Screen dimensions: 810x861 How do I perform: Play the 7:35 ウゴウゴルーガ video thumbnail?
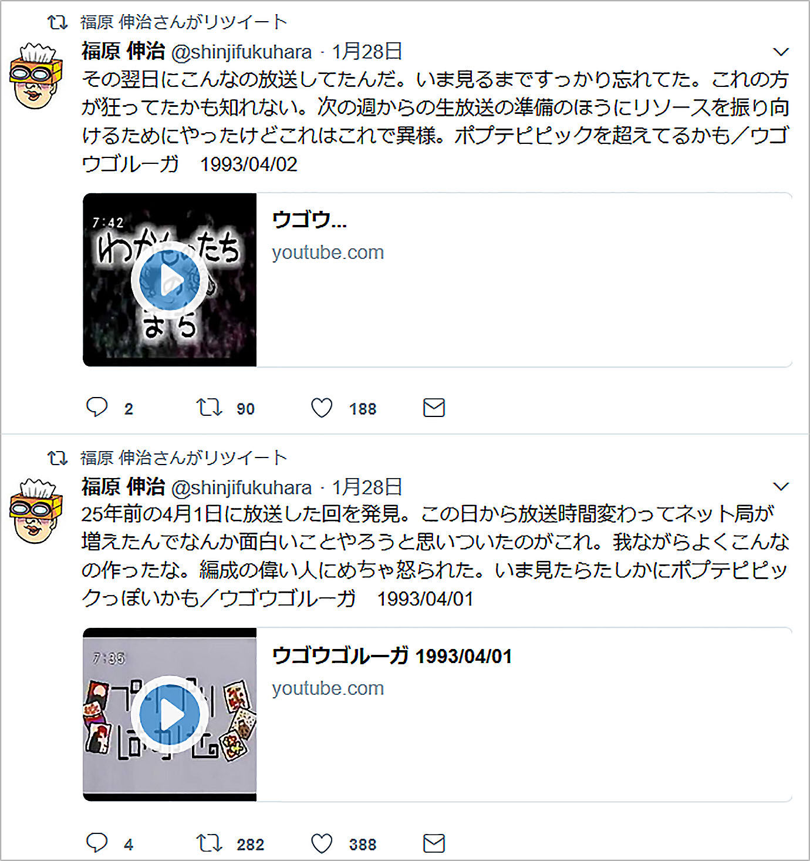[x=170, y=714]
